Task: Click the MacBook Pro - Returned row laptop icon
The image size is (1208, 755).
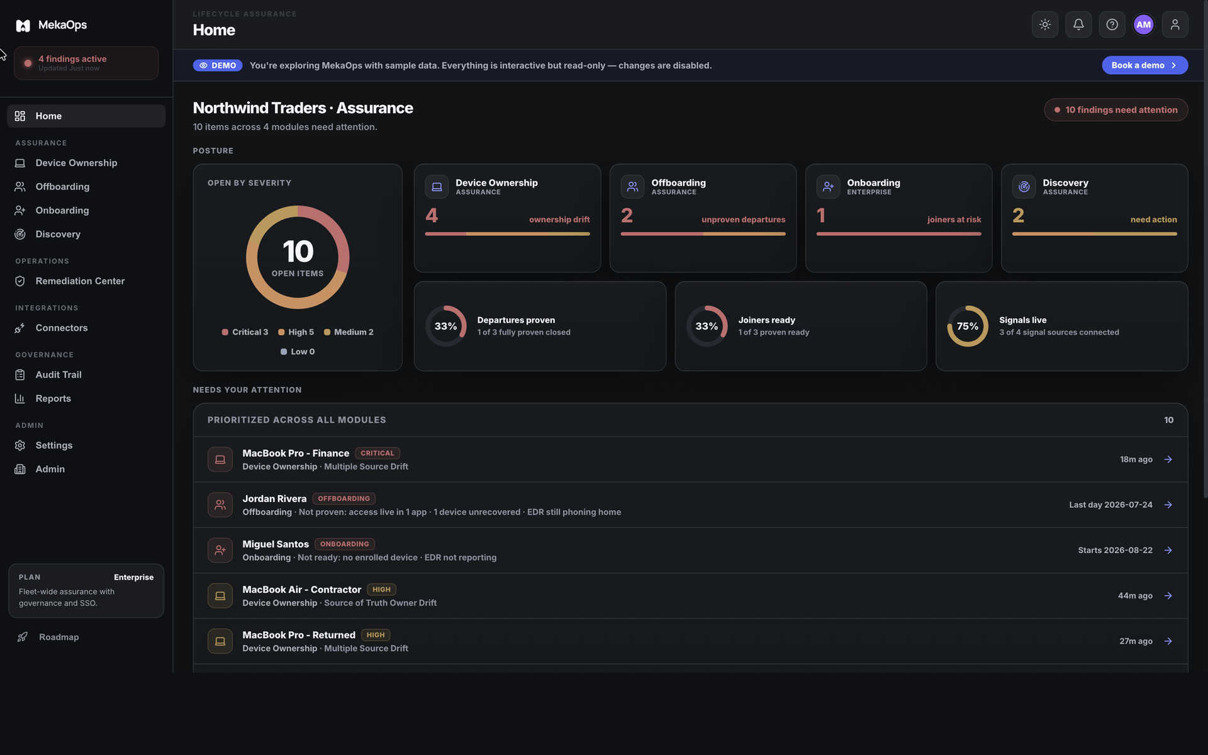Action: pos(220,641)
